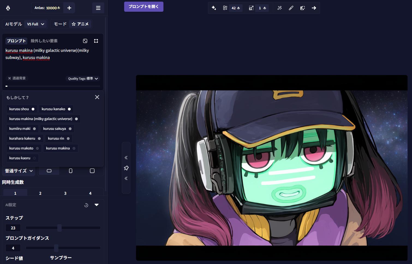Viewport: 412px width, 264px height.
Task: Select the kurusu makoto suggestion
Action: (x=24, y=148)
